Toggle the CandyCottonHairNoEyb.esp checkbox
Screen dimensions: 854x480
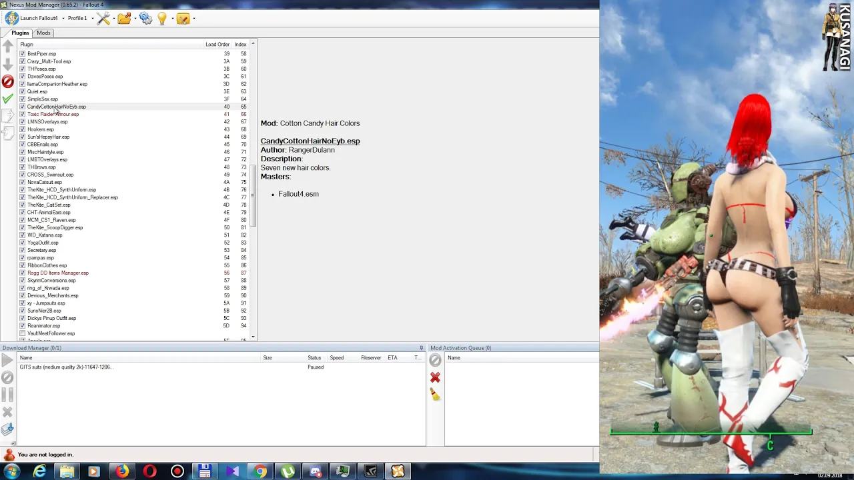(x=23, y=107)
